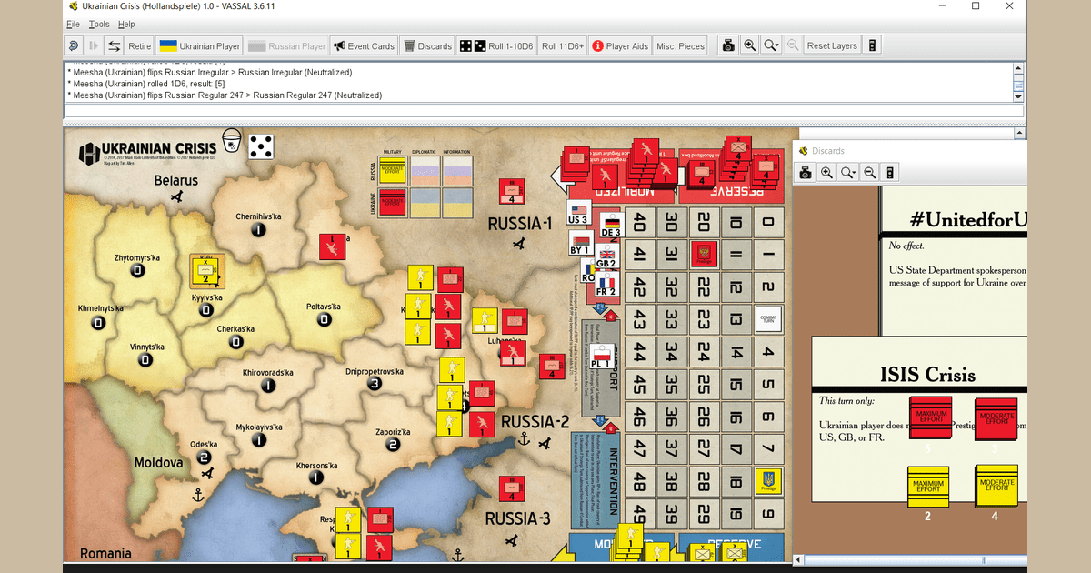
Task: Open the zoom select dropdown in the Discards window
Action: [846, 172]
